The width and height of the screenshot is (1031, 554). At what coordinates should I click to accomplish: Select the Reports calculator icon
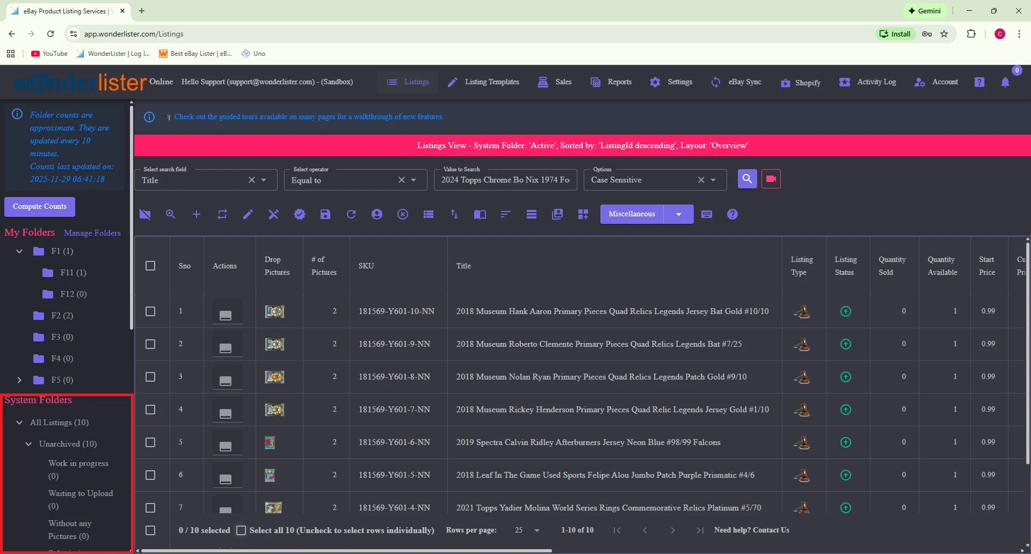coord(596,82)
